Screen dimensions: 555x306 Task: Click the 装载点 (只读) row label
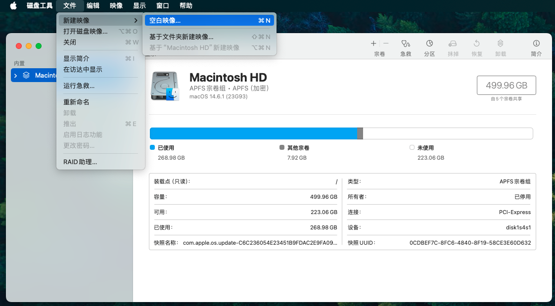(x=172, y=181)
